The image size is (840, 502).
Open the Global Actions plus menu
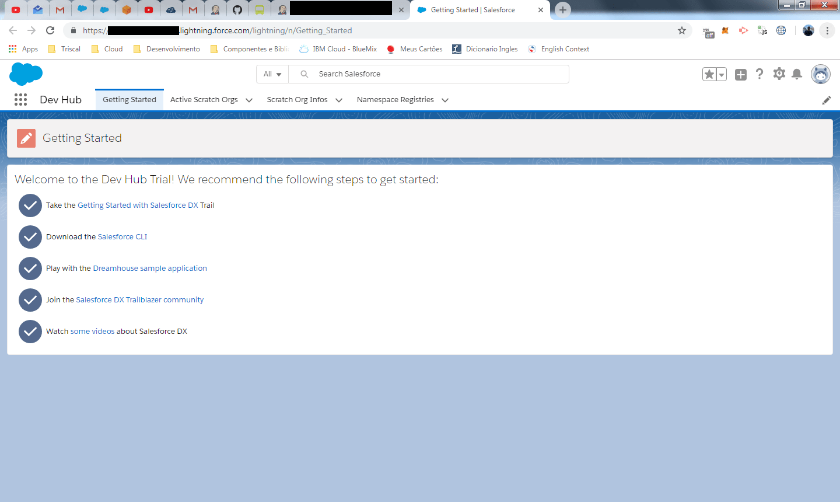[x=741, y=74]
